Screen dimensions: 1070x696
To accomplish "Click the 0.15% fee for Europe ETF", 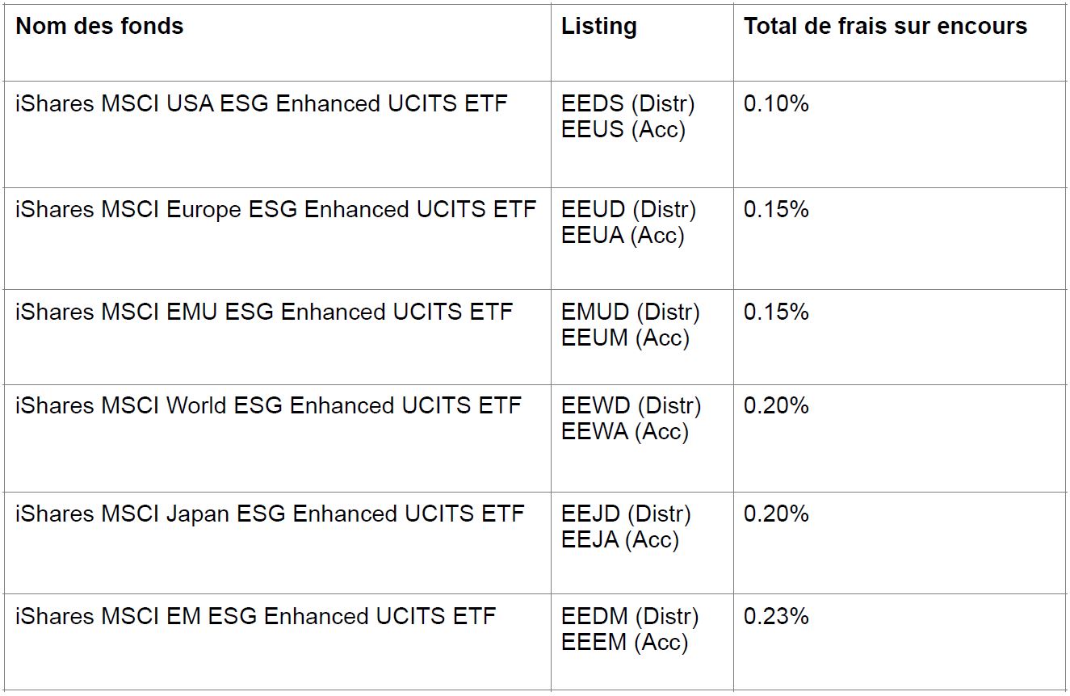I will (x=776, y=209).
